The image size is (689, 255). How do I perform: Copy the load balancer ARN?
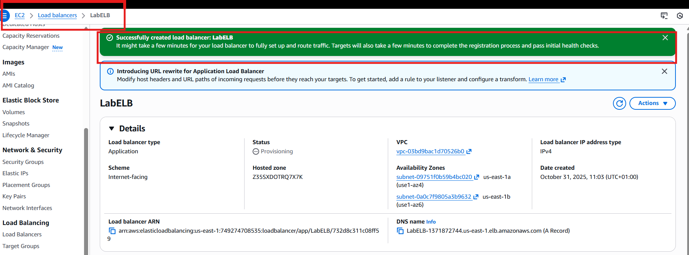pyautogui.click(x=112, y=231)
